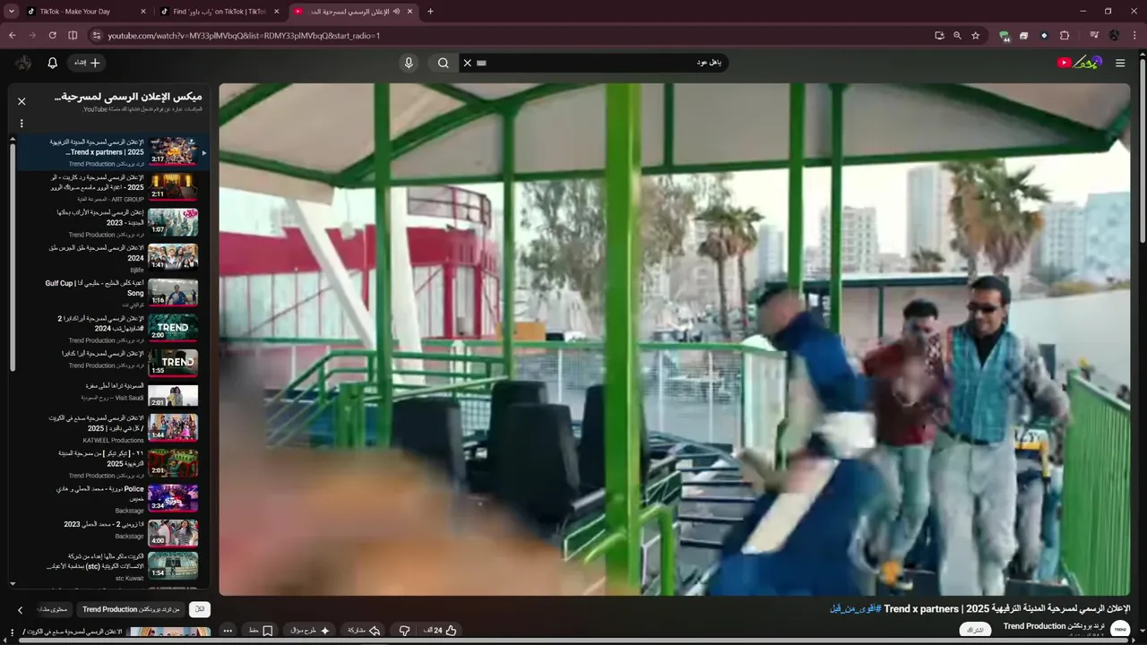
Task: Open the media control toolbar icon
Action: coord(1094,36)
